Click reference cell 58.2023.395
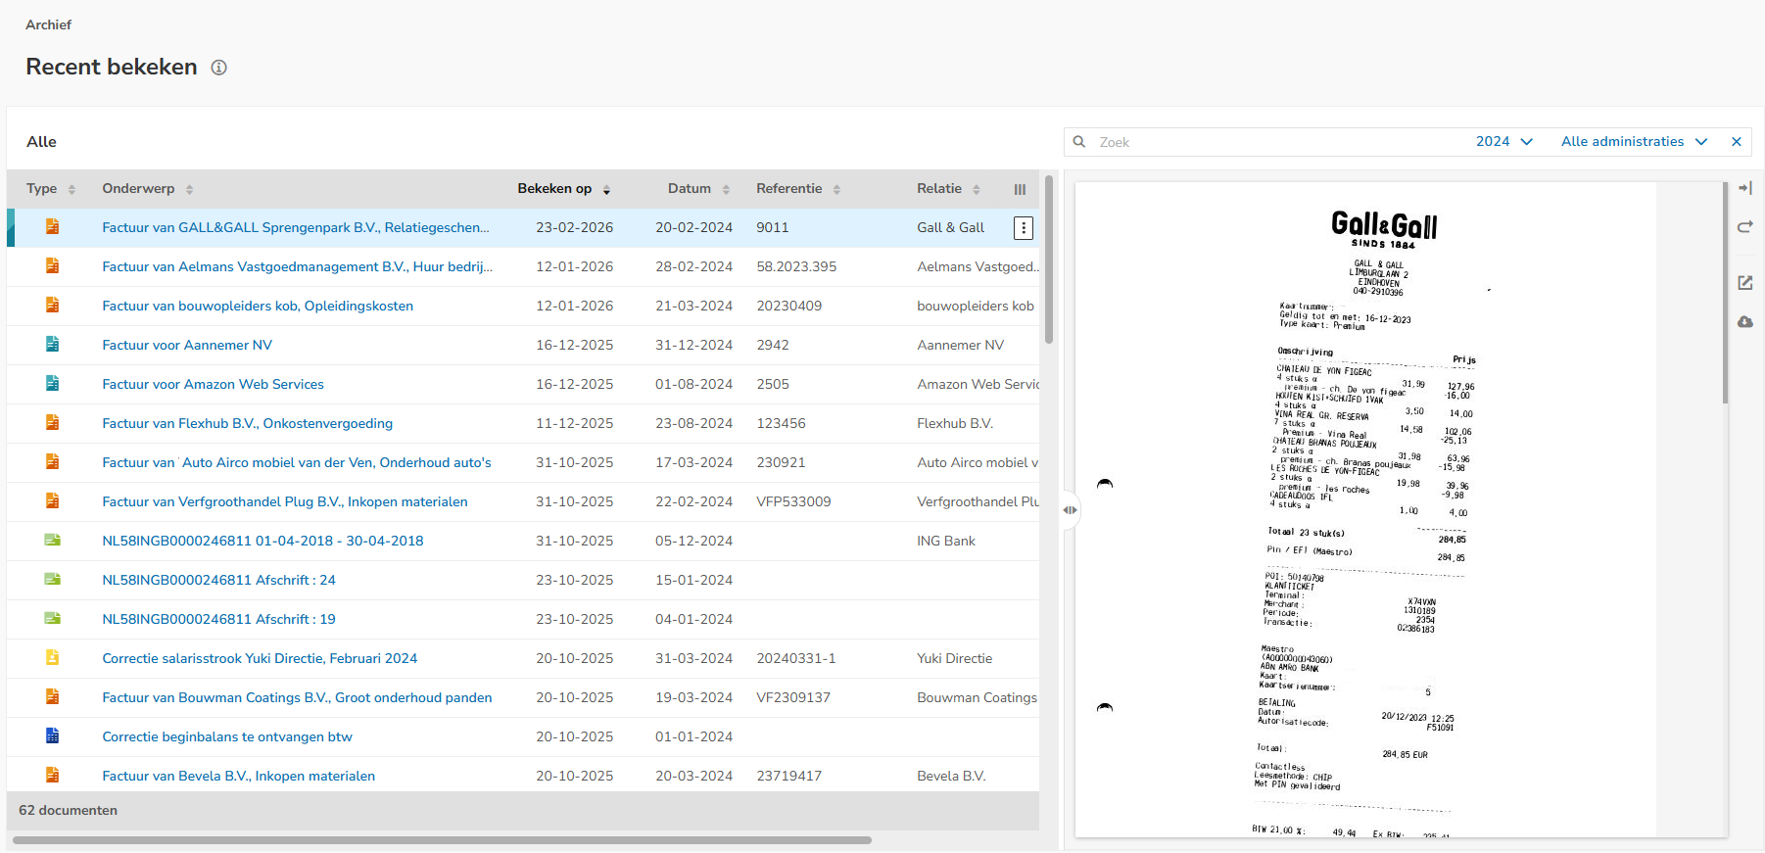The width and height of the screenshot is (1765, 853). coord(796,267)
